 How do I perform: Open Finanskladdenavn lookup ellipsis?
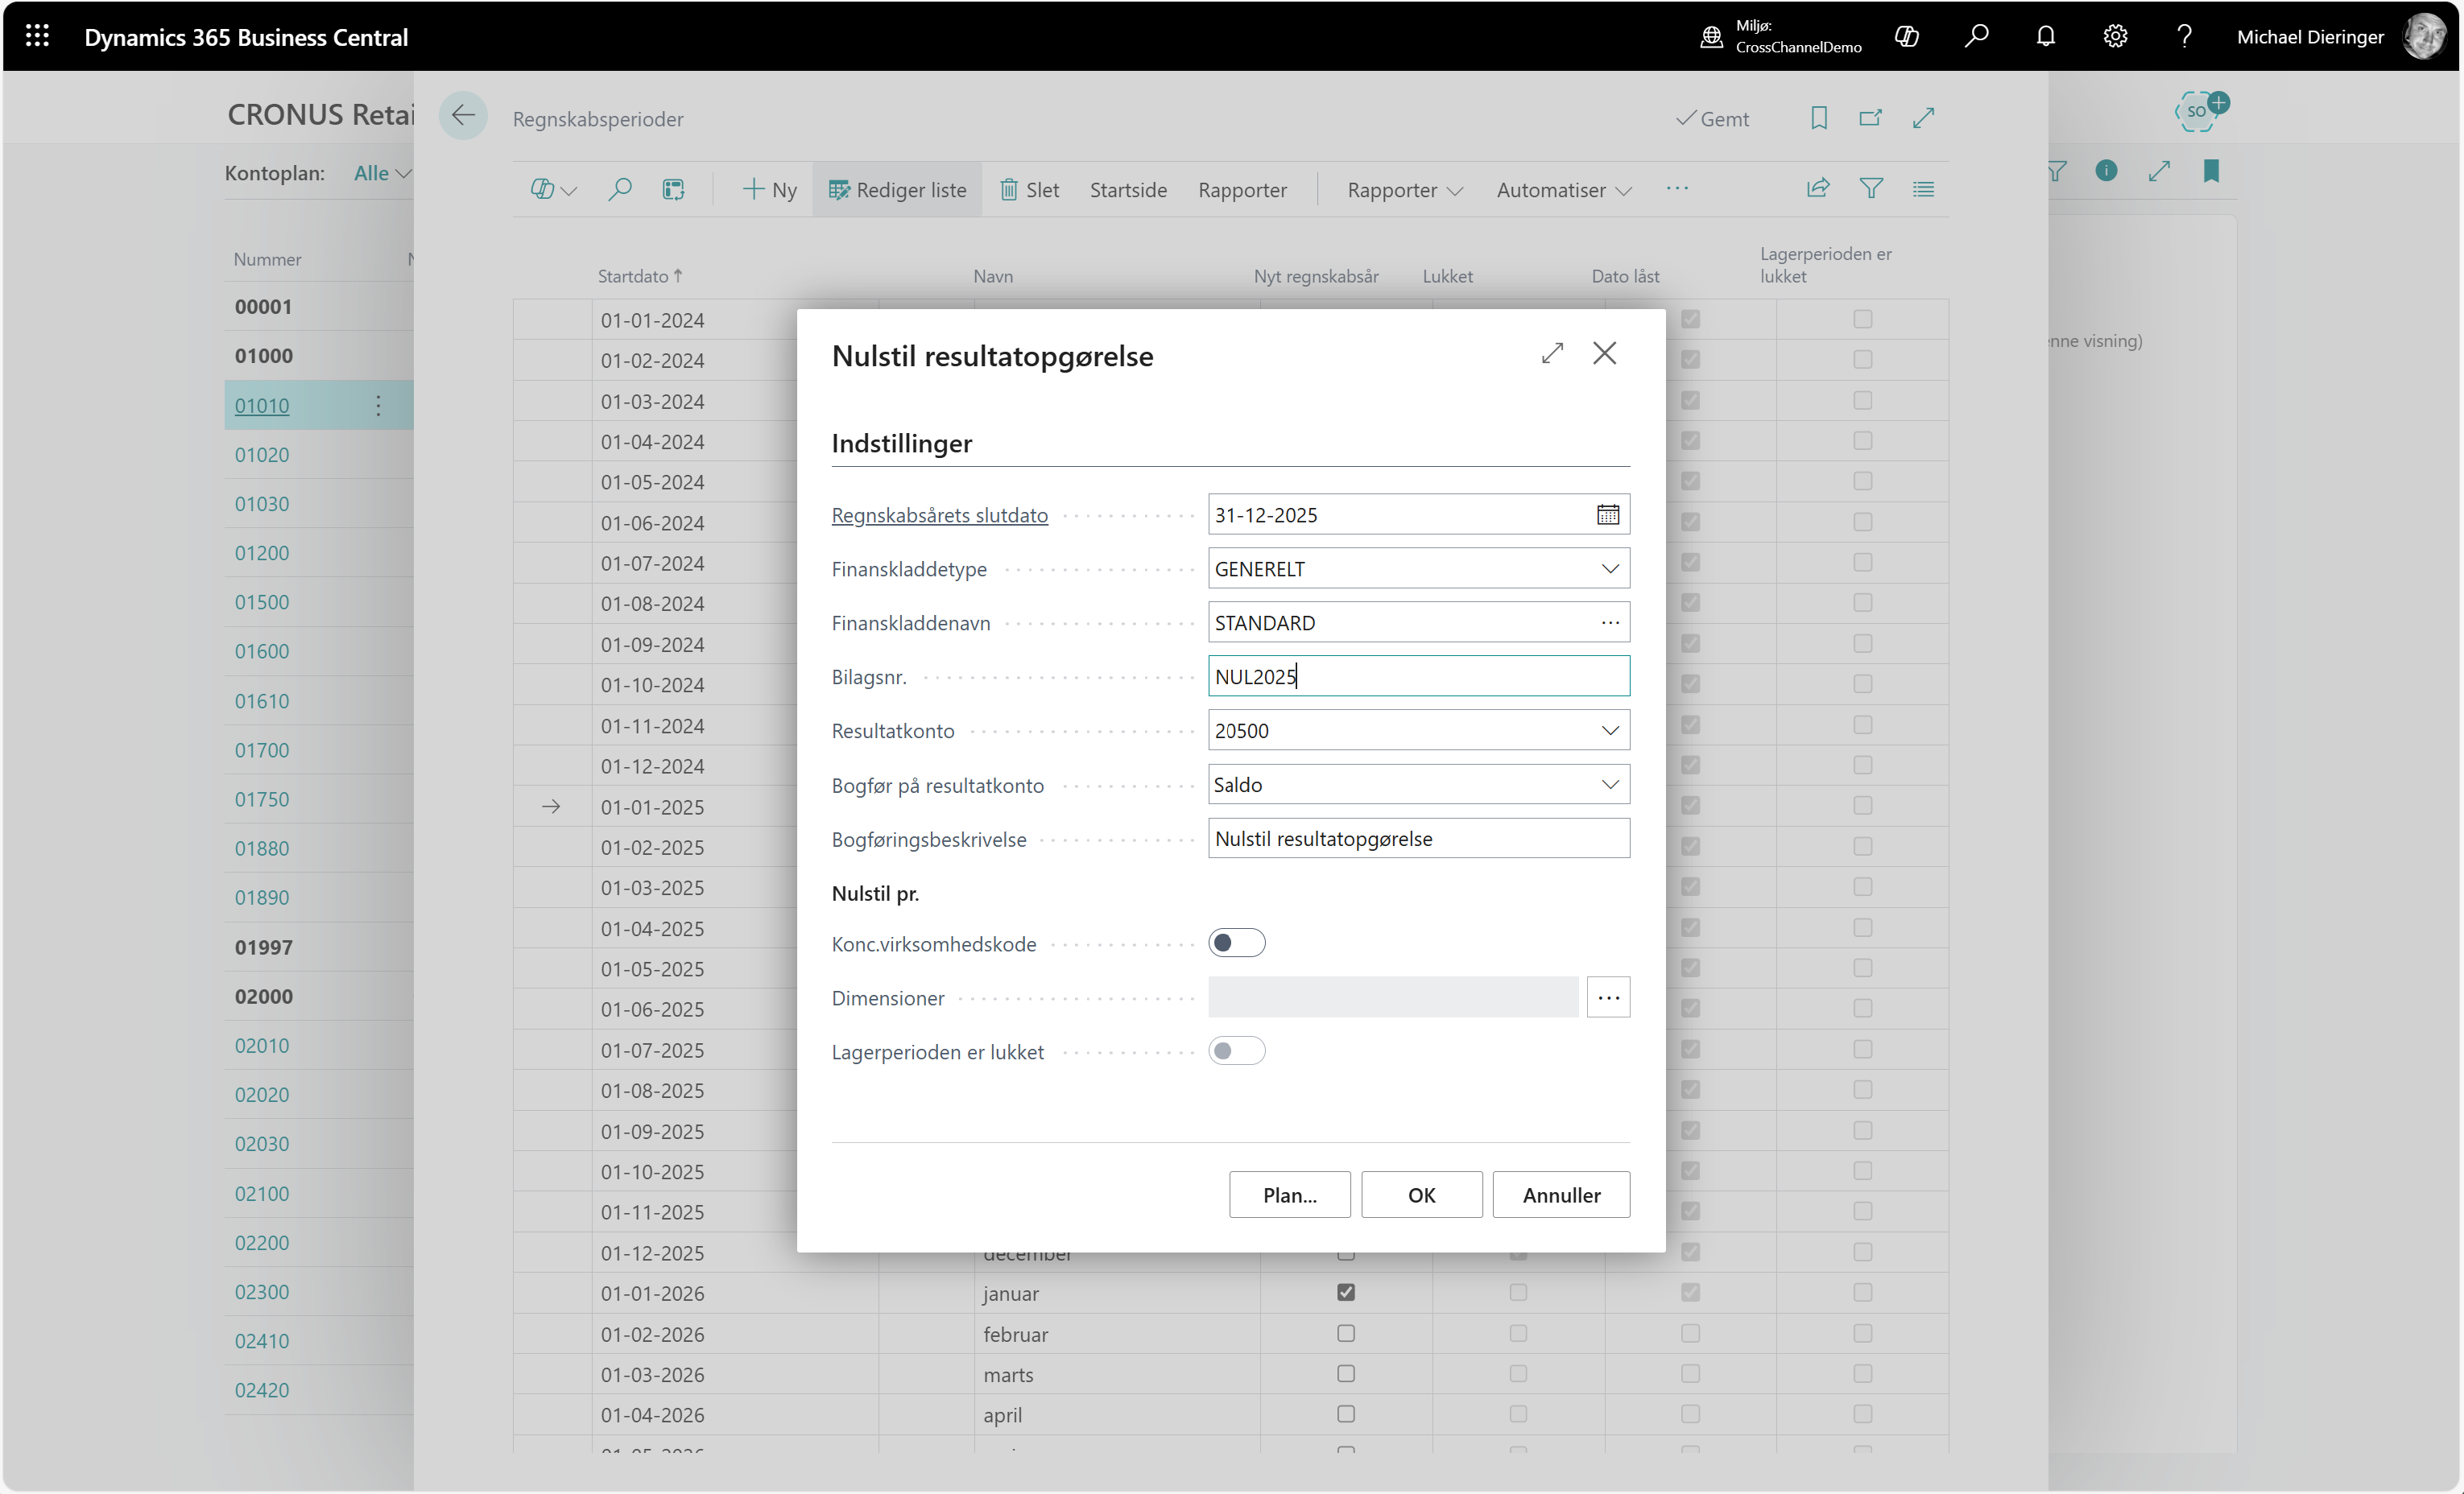click(x=1609, y=622)
